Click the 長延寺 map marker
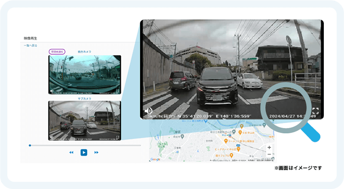This screenshot has width=344, height=189. point(182,137)
